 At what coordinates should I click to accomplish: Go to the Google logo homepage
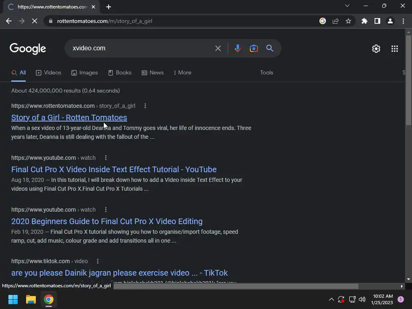28,49
